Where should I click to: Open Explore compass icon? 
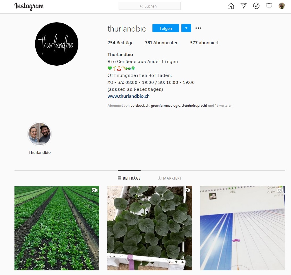coord(256,6)
